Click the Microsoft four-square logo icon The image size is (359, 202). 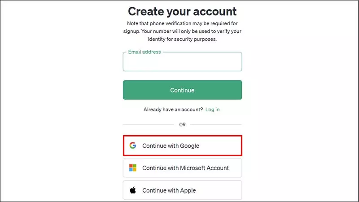[133, 167]
